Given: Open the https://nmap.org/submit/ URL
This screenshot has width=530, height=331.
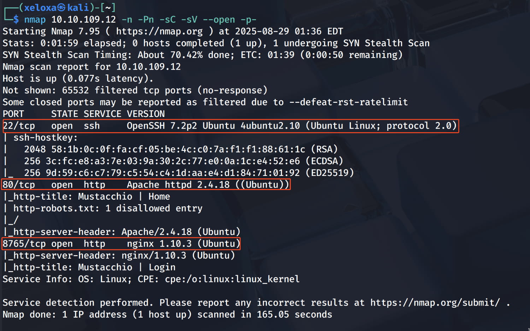Looking at the screenshot, I should pyautogui.click(x=435, y=303).
